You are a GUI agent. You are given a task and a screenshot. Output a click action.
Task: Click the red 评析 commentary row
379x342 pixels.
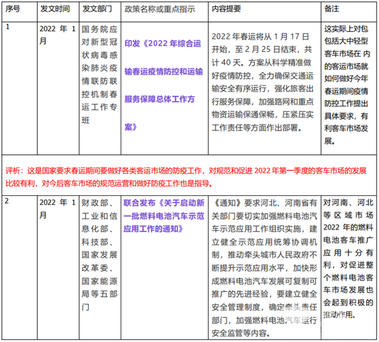click(188, 177)
